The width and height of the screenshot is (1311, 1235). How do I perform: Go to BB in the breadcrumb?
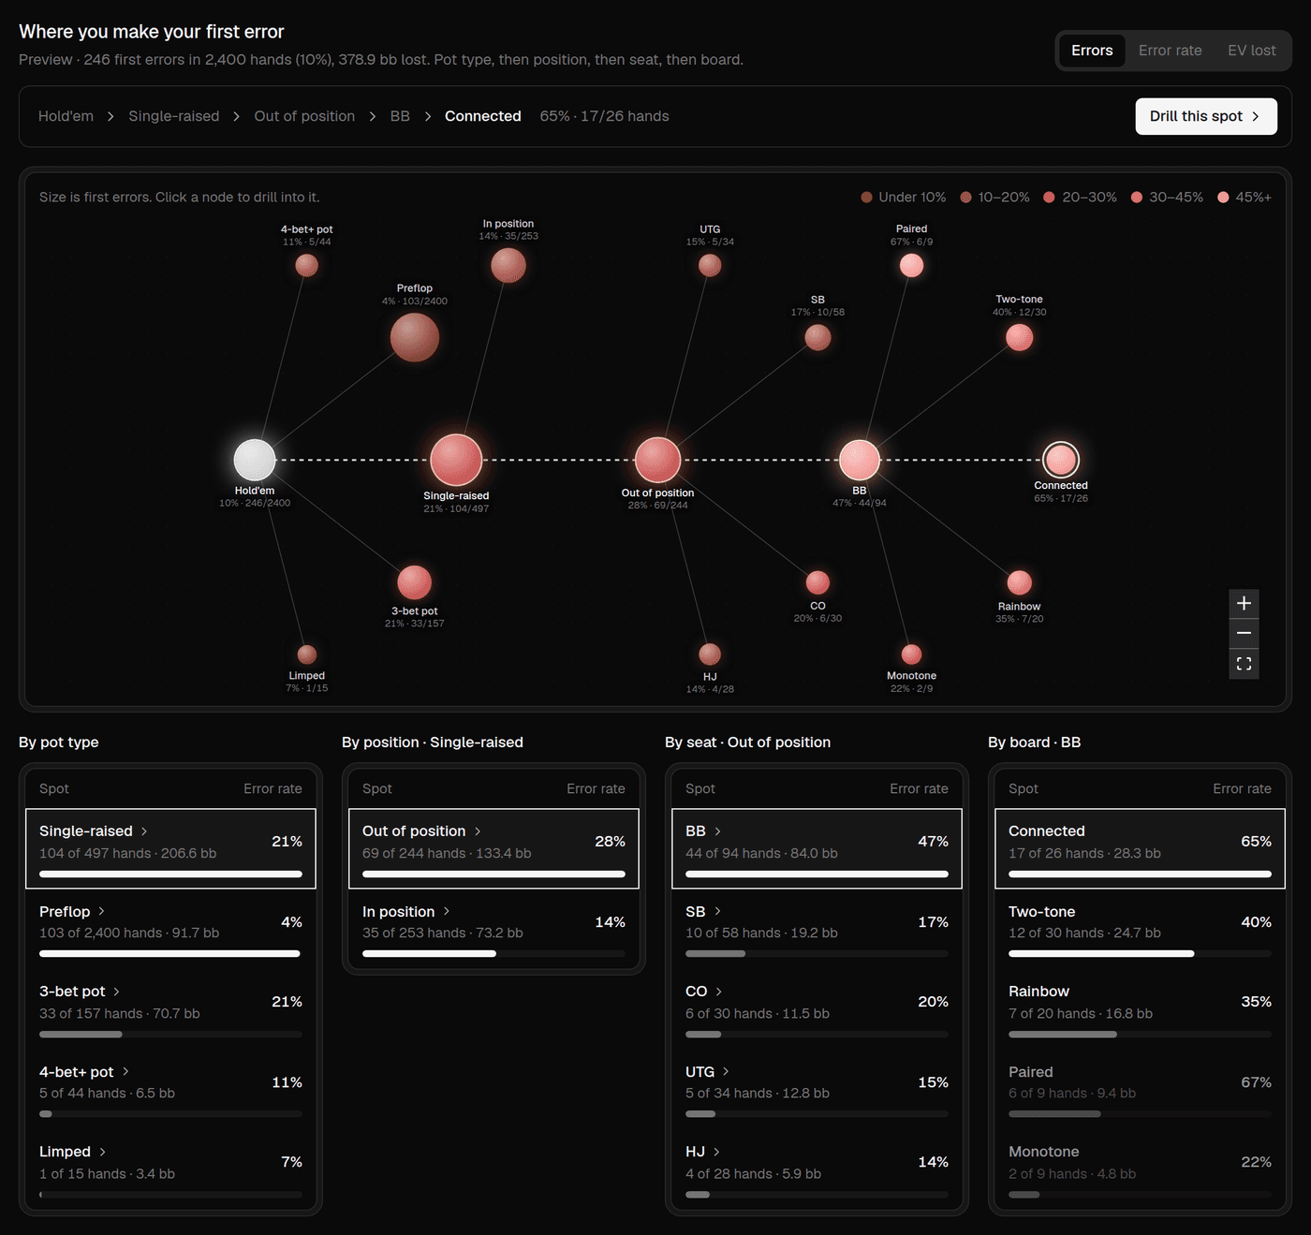(x=400, y=116)
